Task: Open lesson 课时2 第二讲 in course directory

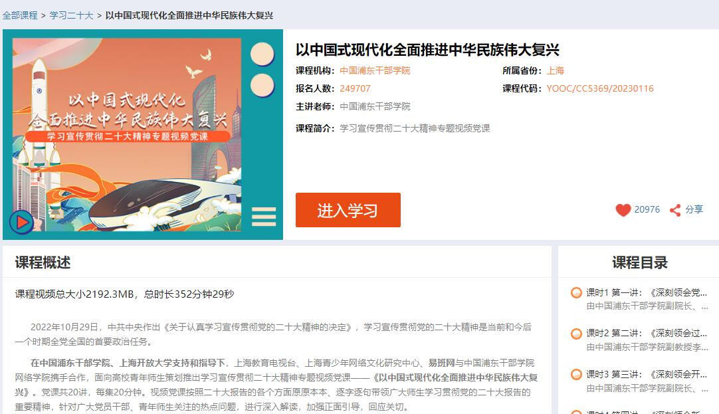Action: 647,334
